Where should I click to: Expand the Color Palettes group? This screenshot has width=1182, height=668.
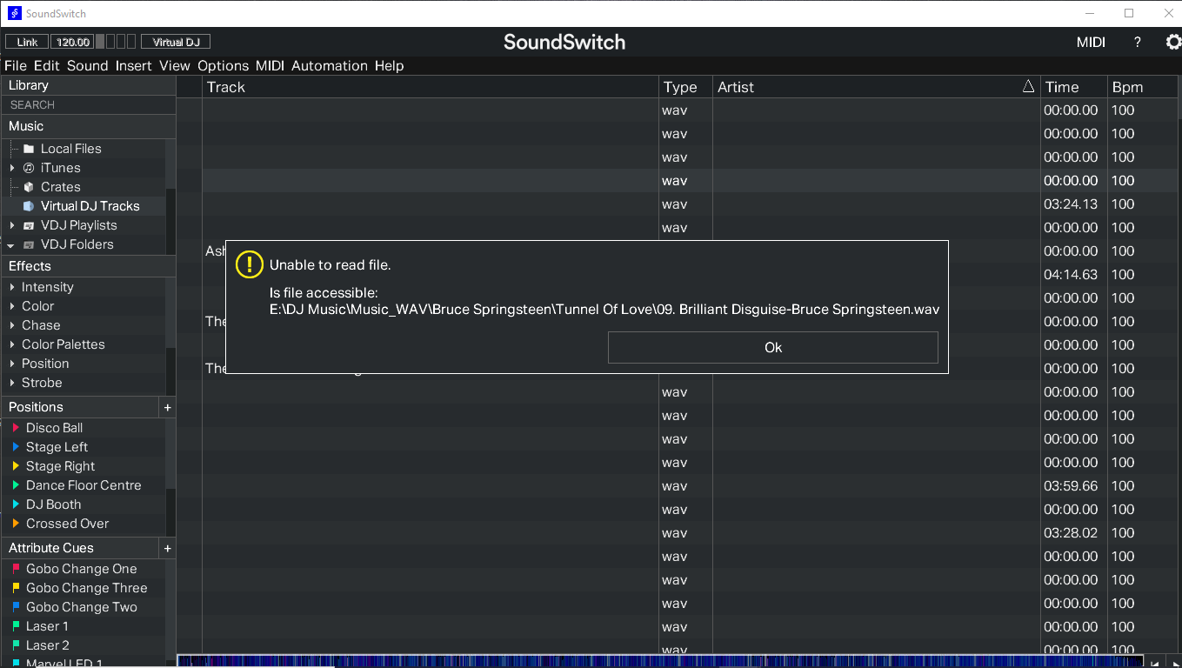click(x=12, y=344)
